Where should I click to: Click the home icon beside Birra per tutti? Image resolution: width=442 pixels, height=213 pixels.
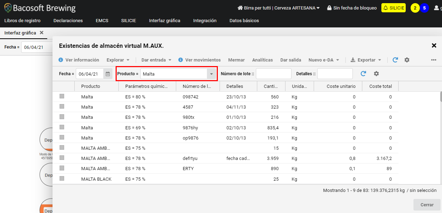(x=240, y=8)
